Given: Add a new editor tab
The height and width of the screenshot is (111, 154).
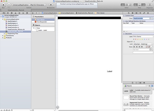Looking at the screenshot, I should (x=152, y=10).
